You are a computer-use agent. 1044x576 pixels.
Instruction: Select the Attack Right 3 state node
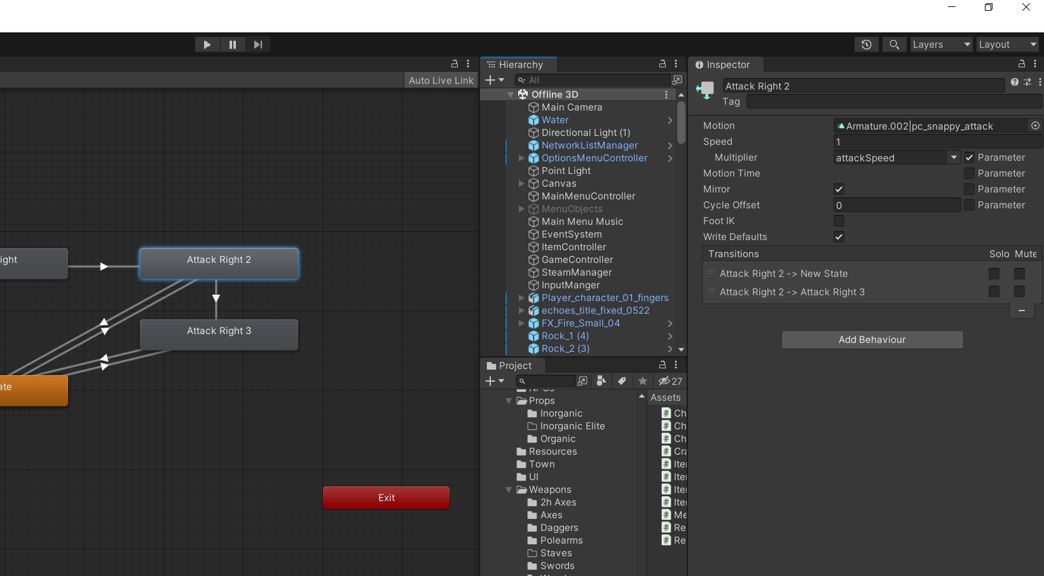[x=219, y=332]
